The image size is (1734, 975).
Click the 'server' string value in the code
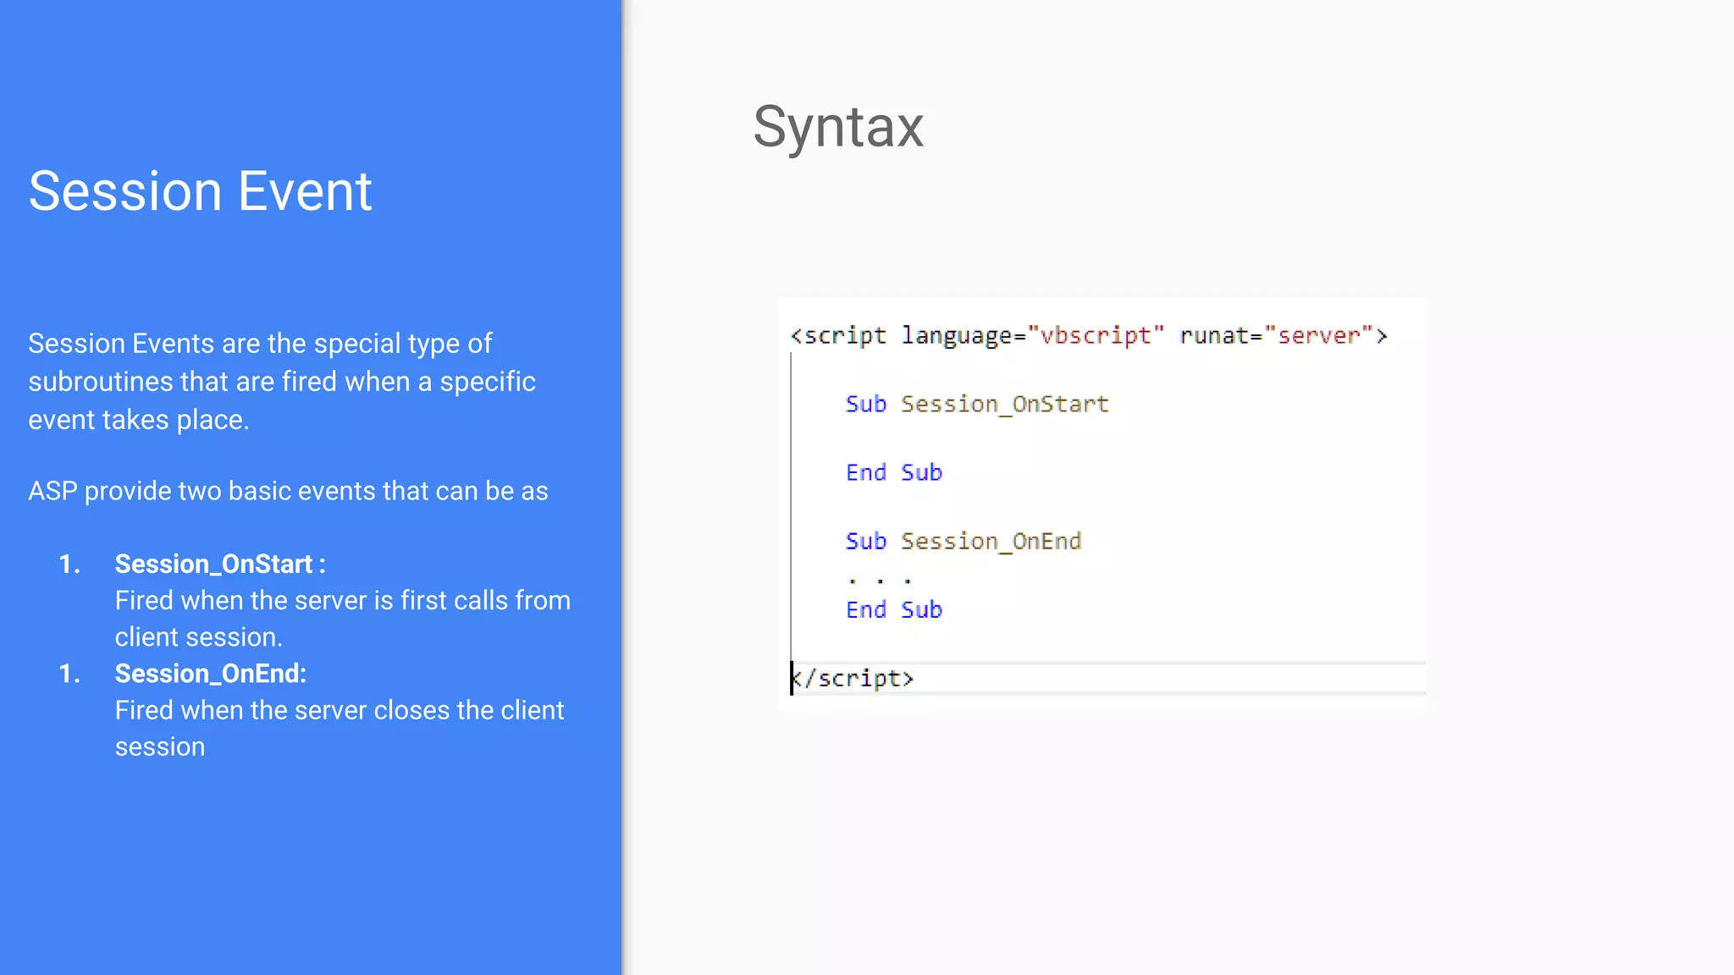point(1318,336)
